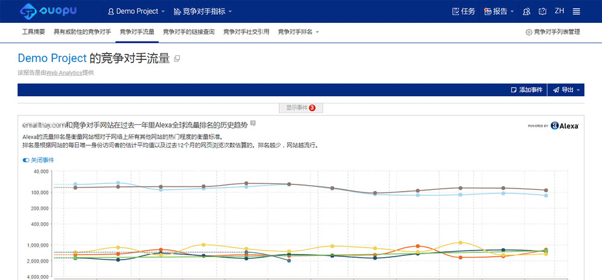602x280 pixels.
Task: Click the user account icon
Action: pyautogui.click(x=527, y=11)
